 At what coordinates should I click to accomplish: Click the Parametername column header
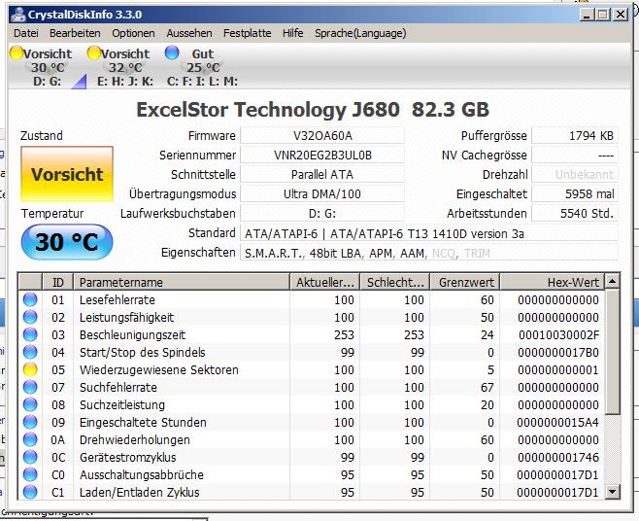click(x=182, y=282)
